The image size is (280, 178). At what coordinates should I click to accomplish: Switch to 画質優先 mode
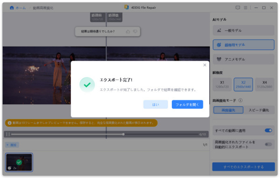[x=228, y=110]
